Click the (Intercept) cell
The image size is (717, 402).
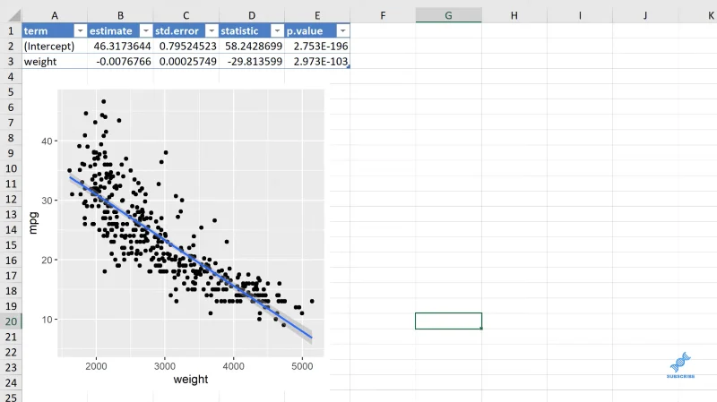pyautogui.click(x=55, y=47)
